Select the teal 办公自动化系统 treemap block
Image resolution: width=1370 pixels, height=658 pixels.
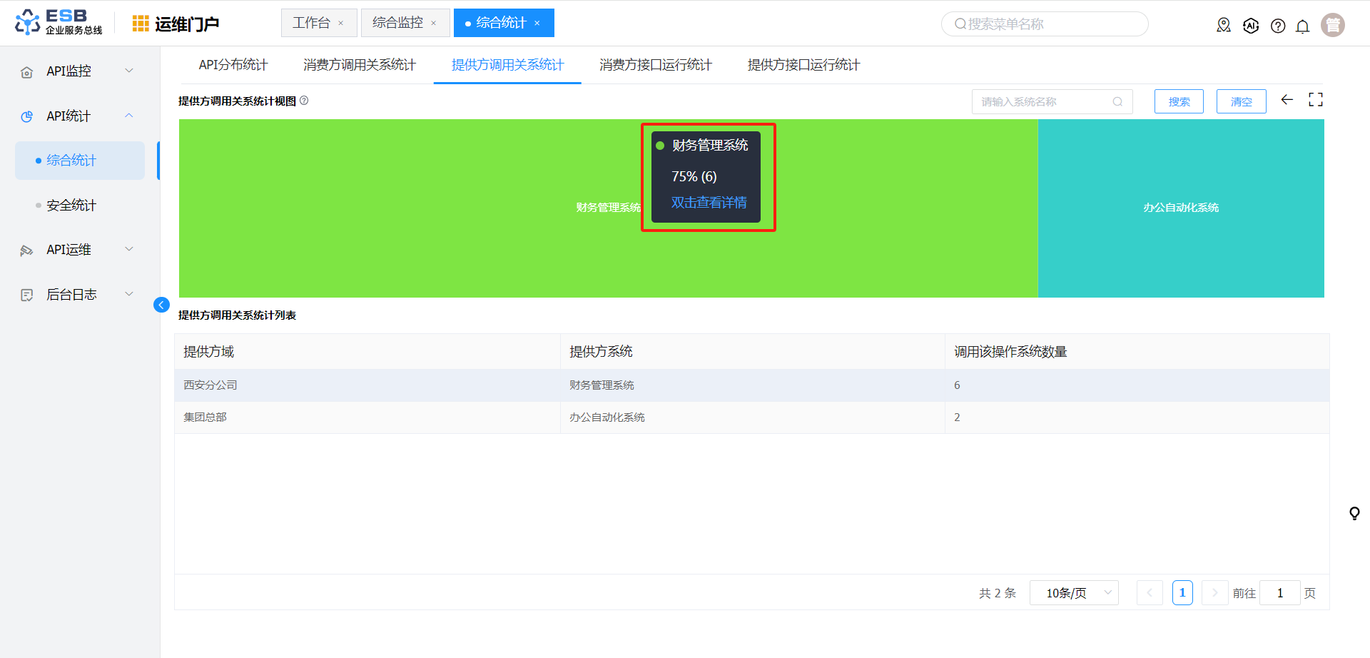tap(1180, 208)
